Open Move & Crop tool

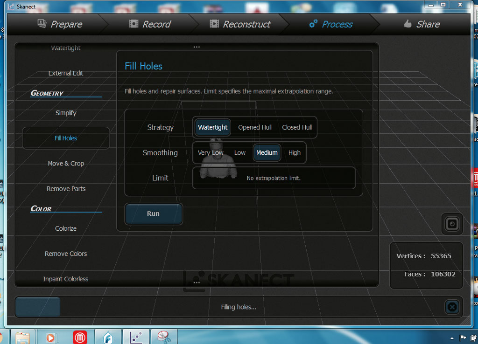[66, 164]
